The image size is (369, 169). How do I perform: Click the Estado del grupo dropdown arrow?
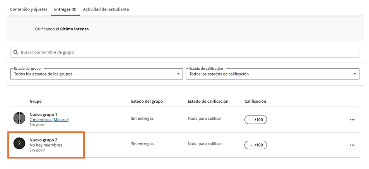pyautogui.click(x=178, y=74)
